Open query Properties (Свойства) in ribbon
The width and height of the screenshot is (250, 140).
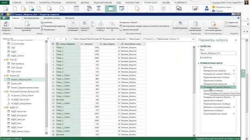coord(46,23)
